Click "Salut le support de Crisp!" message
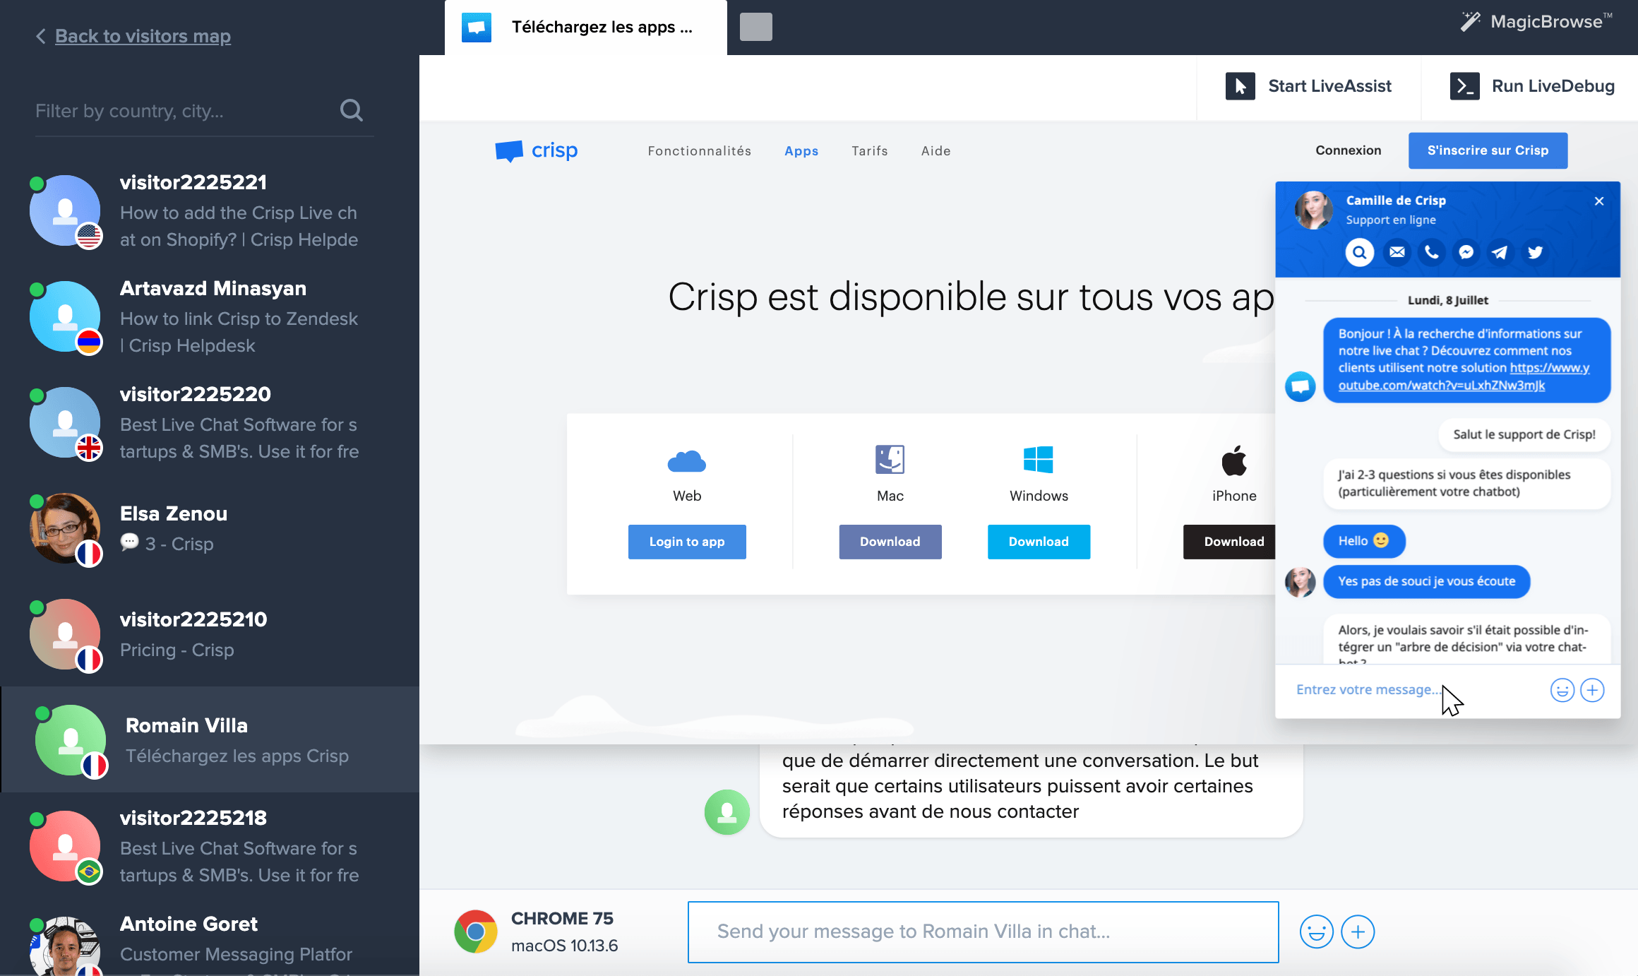Viewport: 1638px width, 976px height. coord(1524,434)
